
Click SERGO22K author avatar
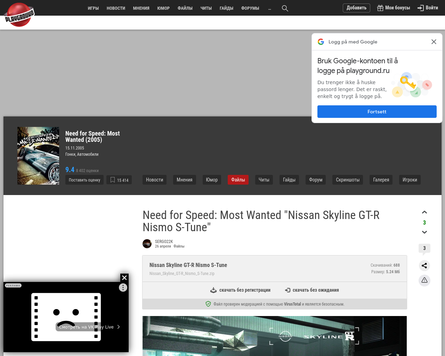(147, 244)
